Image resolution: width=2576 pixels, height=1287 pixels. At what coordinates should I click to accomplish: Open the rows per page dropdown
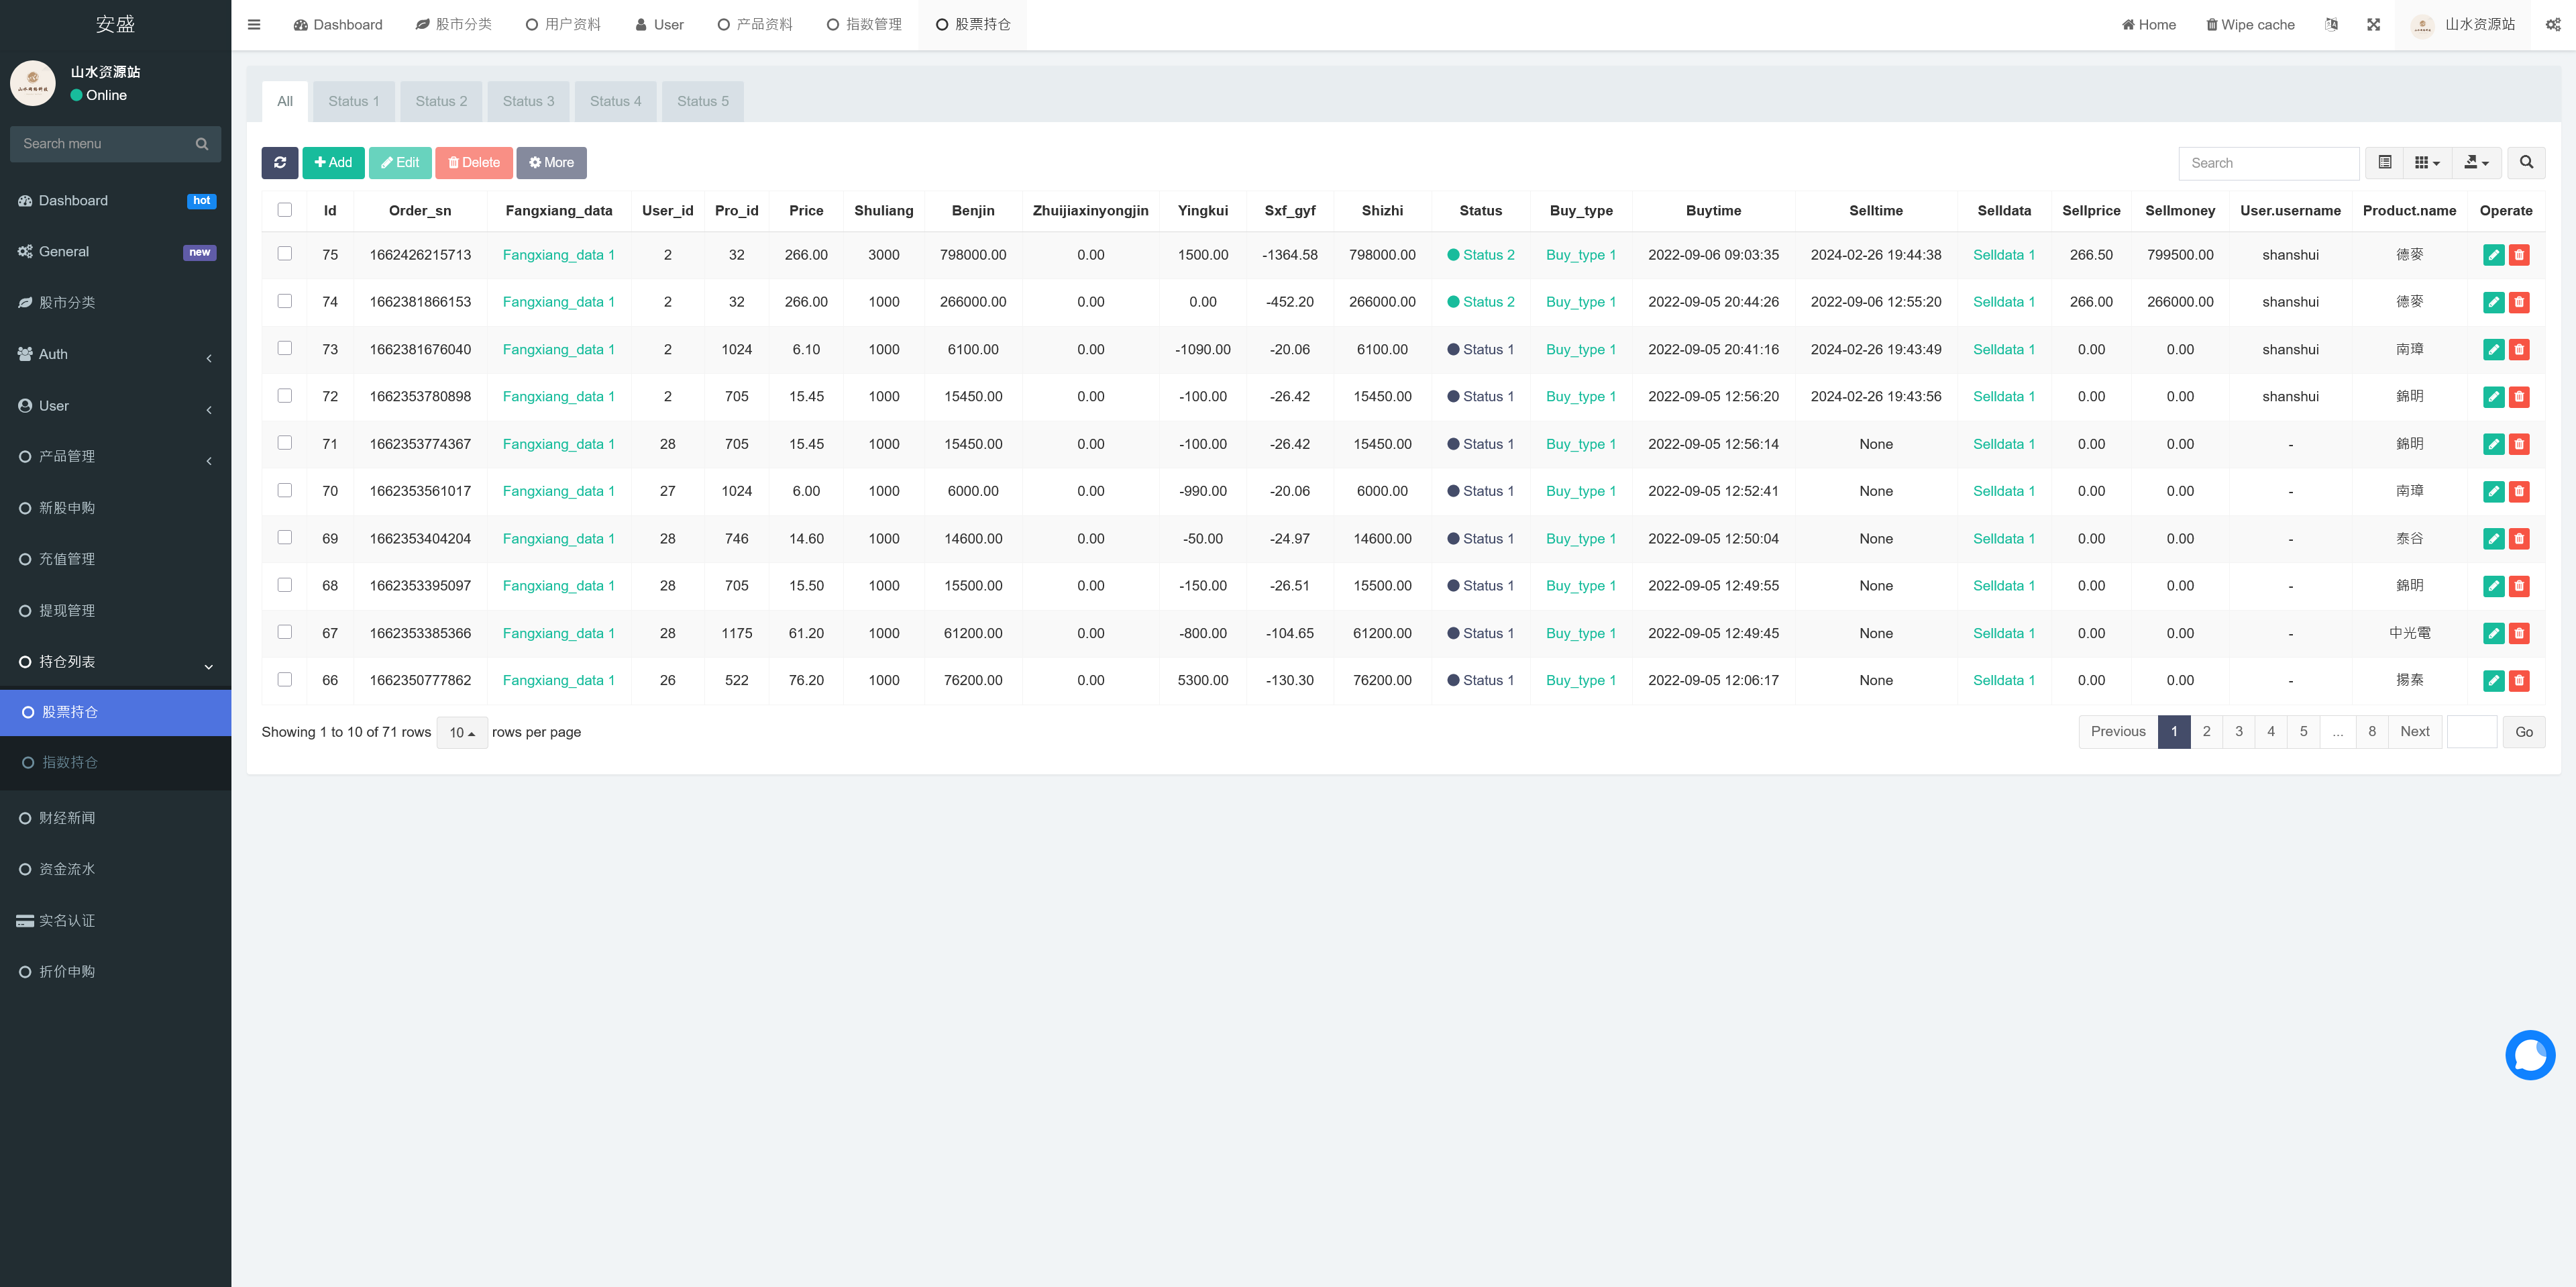click(x=462, y=732)
